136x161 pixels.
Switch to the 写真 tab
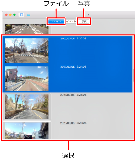point(84,21)
